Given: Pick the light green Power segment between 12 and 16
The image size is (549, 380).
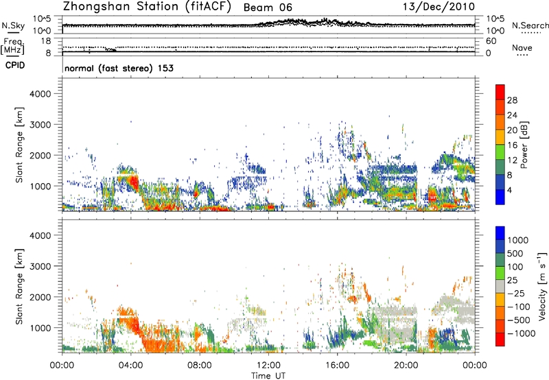Looking at the screenshot, I should 500,152.
